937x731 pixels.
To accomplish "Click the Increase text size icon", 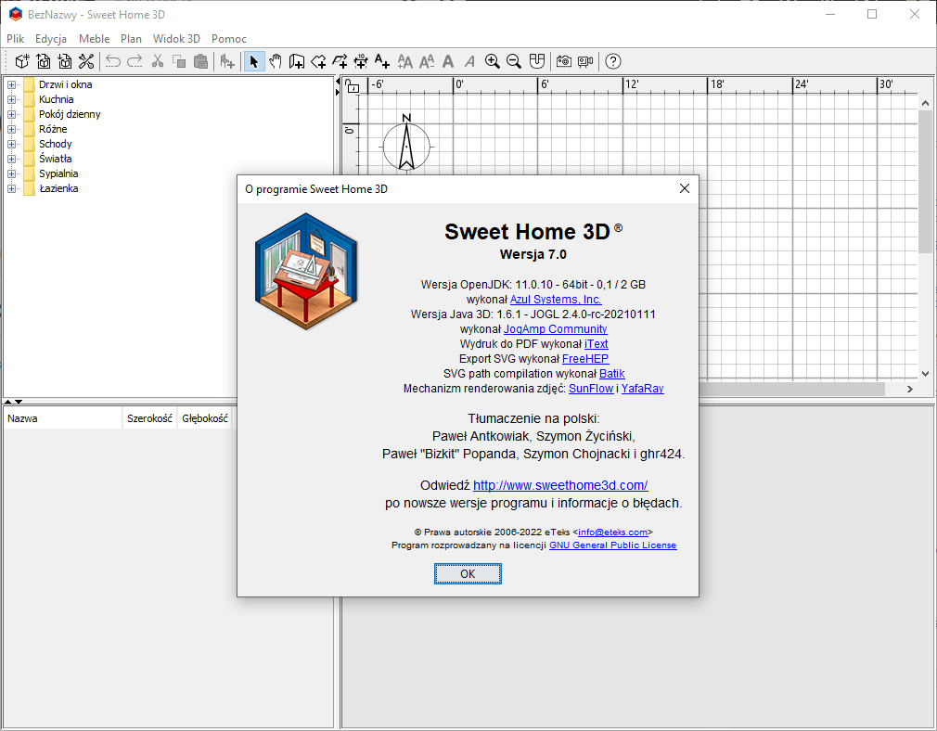I will (405, 61).
